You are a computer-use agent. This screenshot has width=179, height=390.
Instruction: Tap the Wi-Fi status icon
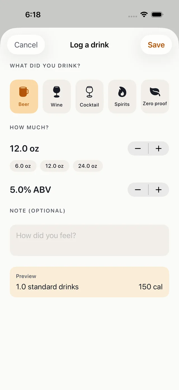(144, 15)
